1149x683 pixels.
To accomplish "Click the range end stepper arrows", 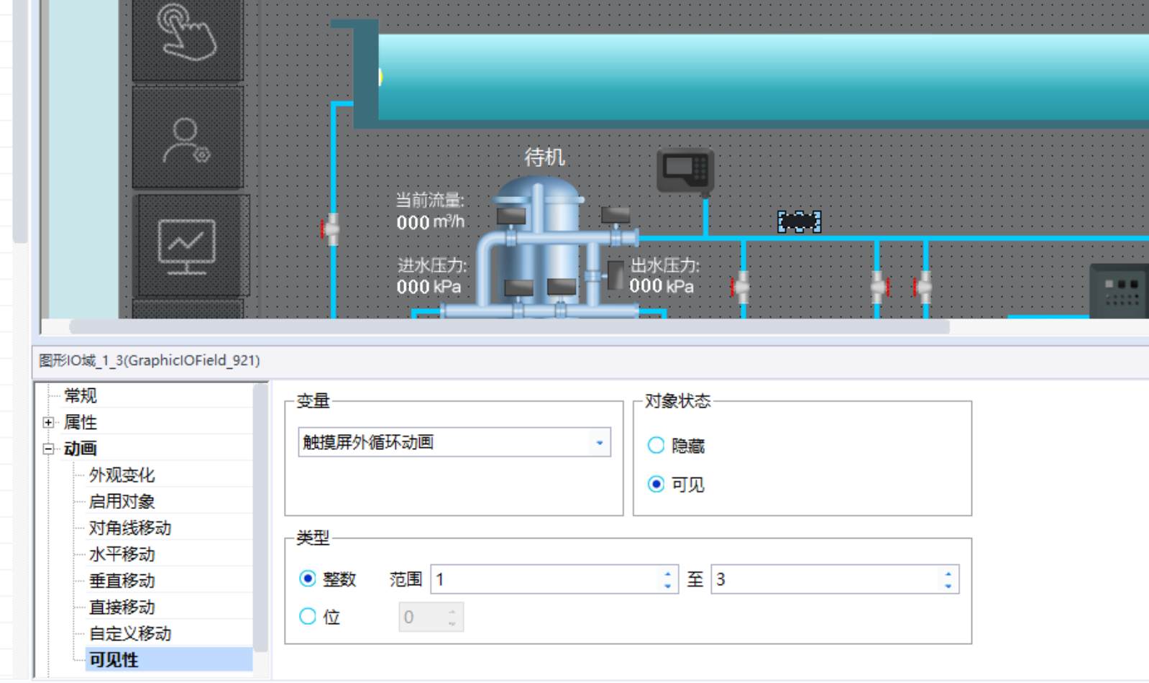I will coord(948,579).
